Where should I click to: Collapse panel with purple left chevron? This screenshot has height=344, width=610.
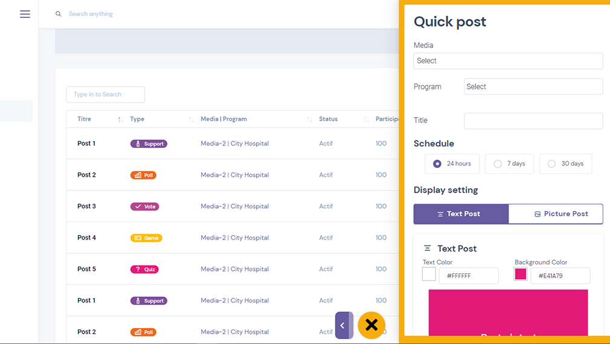point(344,325)
